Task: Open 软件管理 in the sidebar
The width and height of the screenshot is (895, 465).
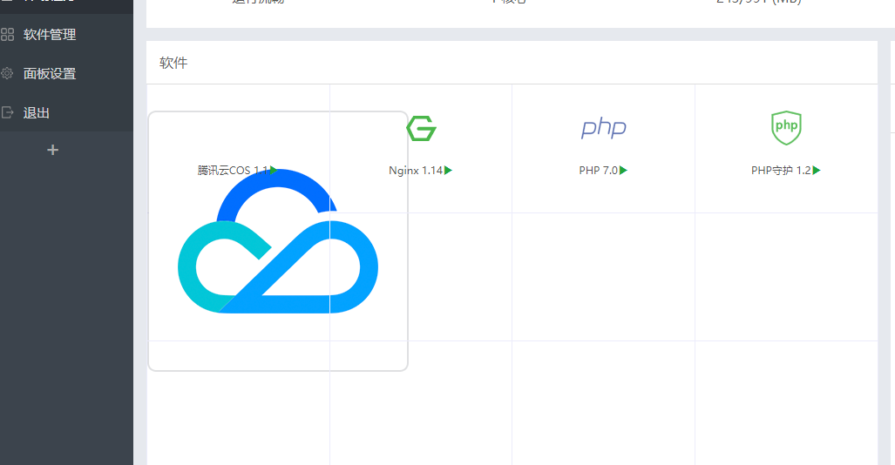Action: [50, 35]
